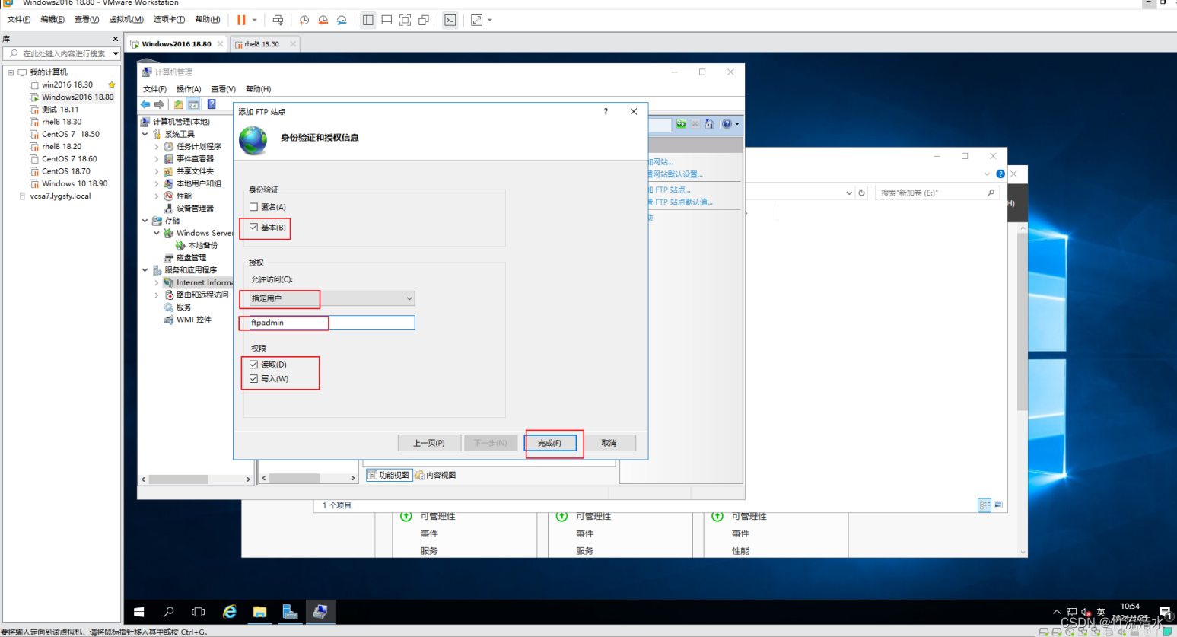Image resolution: width=1177 pixels, height=637 pixels.
Task: Select Windows 10 18.90 in library
Action: (x=75, y=183)
